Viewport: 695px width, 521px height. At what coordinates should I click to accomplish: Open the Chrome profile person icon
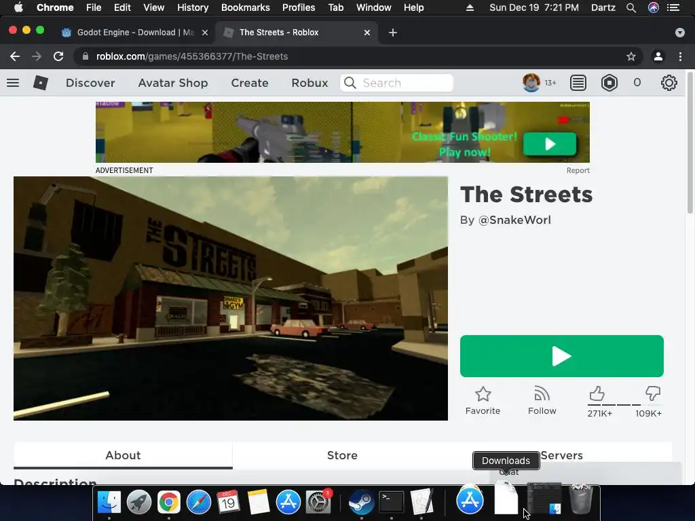point(658,56)
